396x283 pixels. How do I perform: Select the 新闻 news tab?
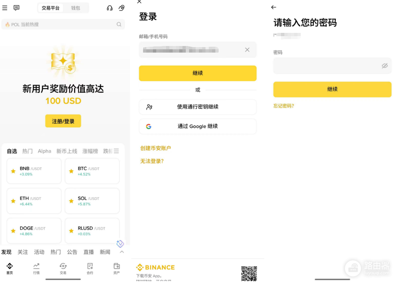tap(105, 252)
